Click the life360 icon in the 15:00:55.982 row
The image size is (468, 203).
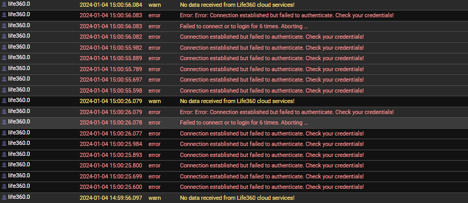coord(4,47)
